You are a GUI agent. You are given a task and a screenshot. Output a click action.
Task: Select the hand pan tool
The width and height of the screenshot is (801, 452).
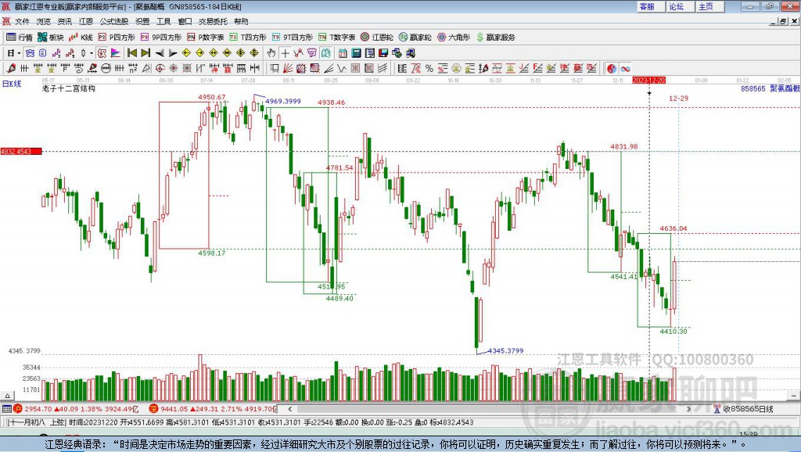(x=271, y=53)
